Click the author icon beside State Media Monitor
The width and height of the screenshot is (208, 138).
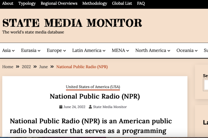click(90, 107)
